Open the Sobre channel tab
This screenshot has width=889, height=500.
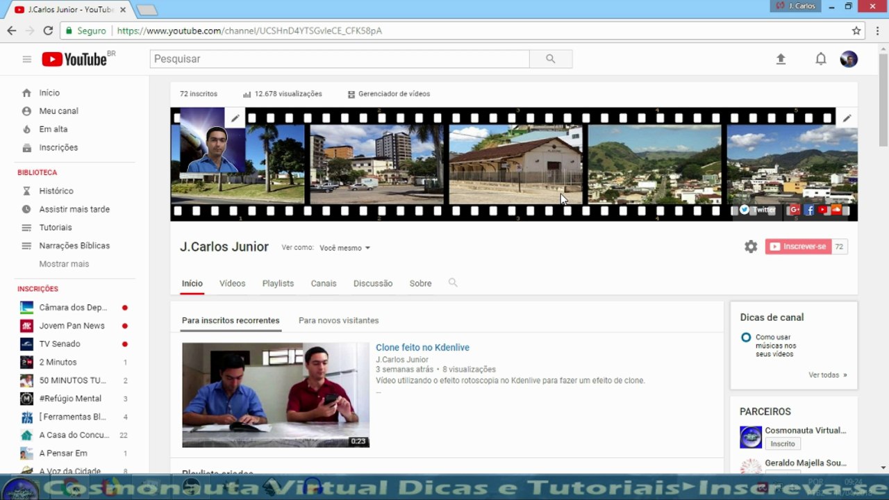(420, 283)
